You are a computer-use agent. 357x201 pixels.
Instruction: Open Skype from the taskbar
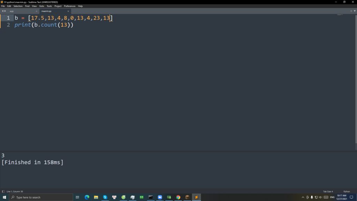(x=105, y=197)
